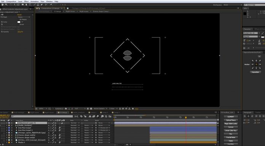Select the Eraser tool
The width and height of the screenshot is (265, 146).
pyautogui.click(x=42, y=5)
